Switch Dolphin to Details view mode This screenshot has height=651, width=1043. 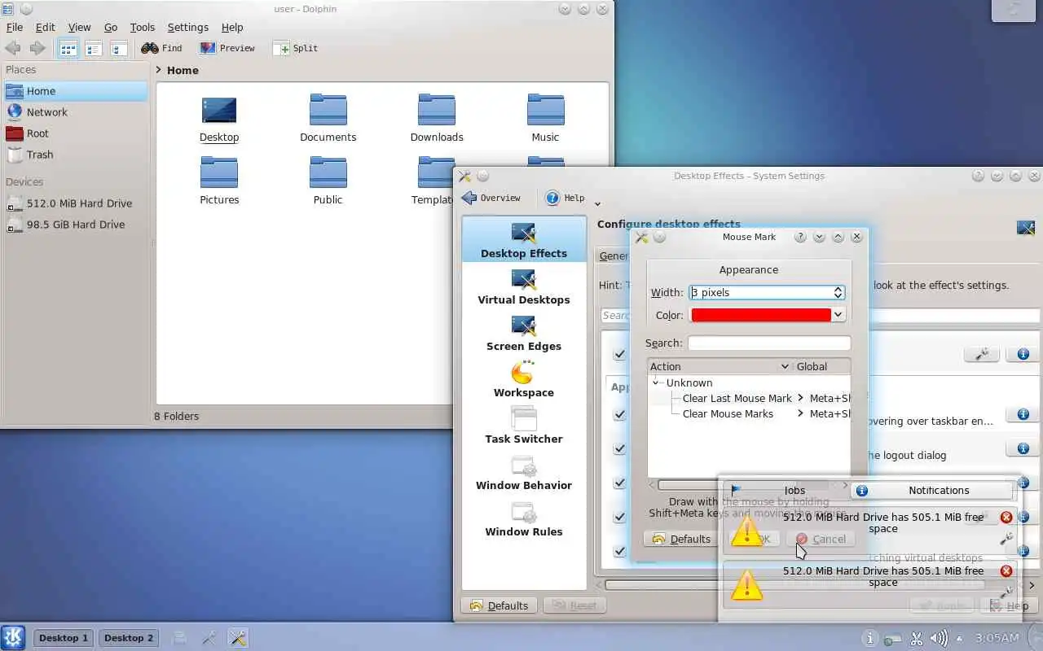coord(94,49)
